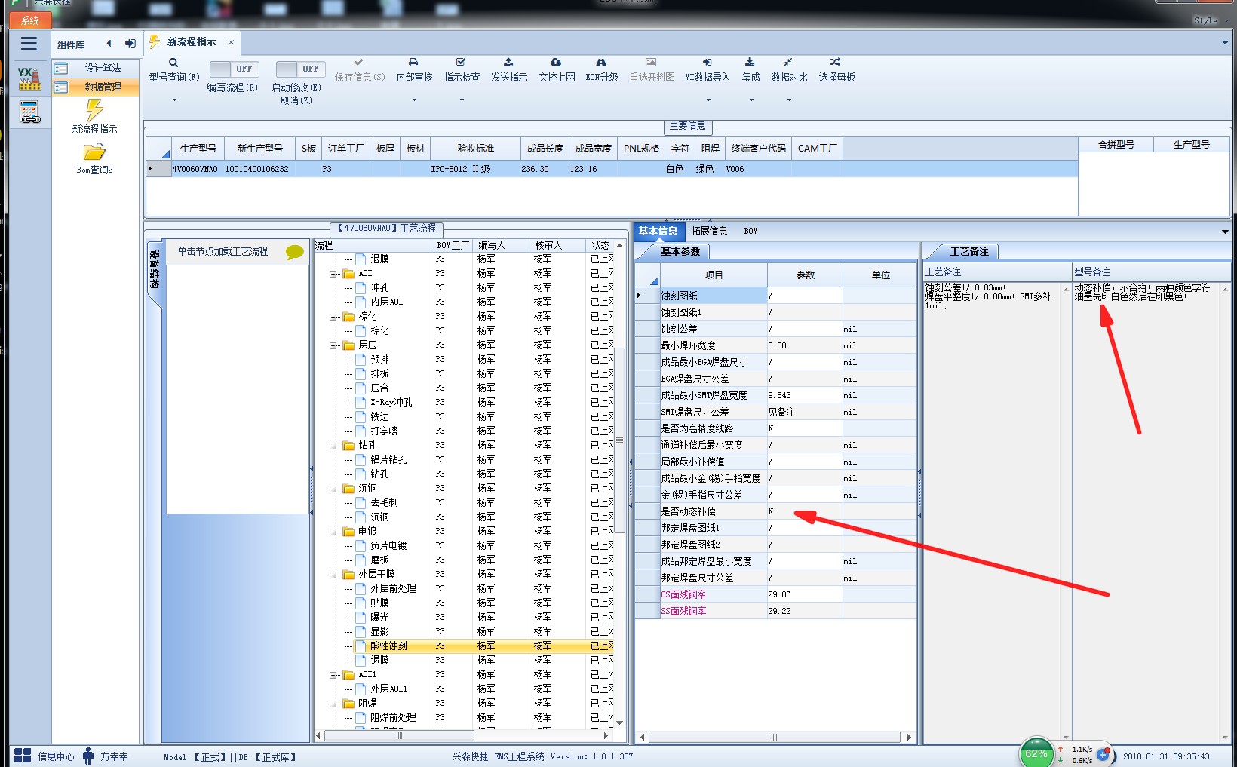Click the green 62% circle indicator
The height and width of the screenshot is (767, 1237).
[x=1036, y=753]
